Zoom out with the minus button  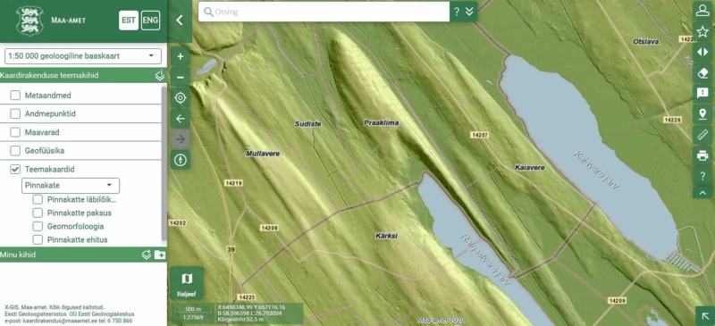(x=181, y=77)
